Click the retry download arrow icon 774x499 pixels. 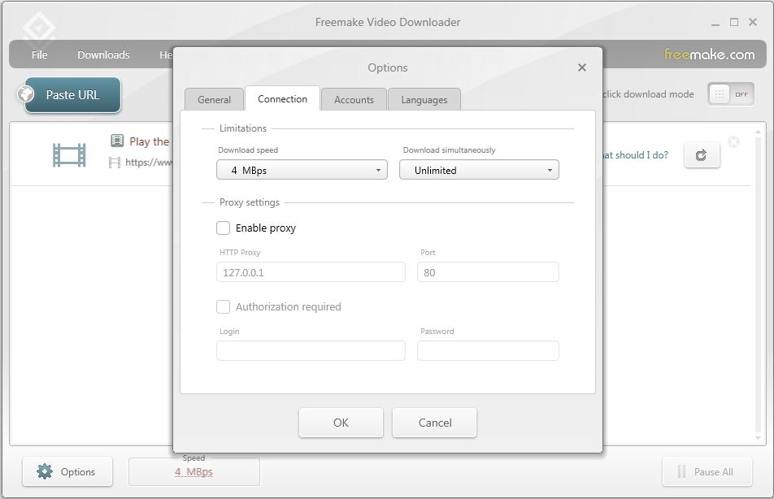702,155
